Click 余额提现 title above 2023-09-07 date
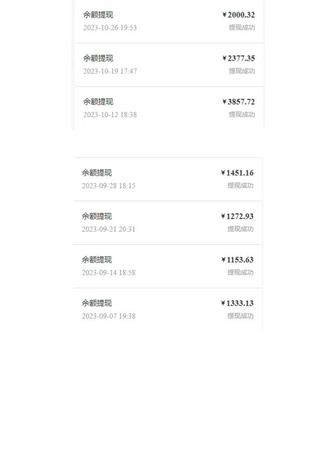 coord(97,303)
